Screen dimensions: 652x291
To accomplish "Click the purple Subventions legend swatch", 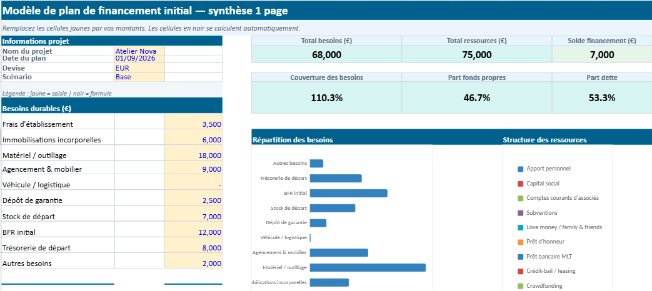I will coord(520,213).
